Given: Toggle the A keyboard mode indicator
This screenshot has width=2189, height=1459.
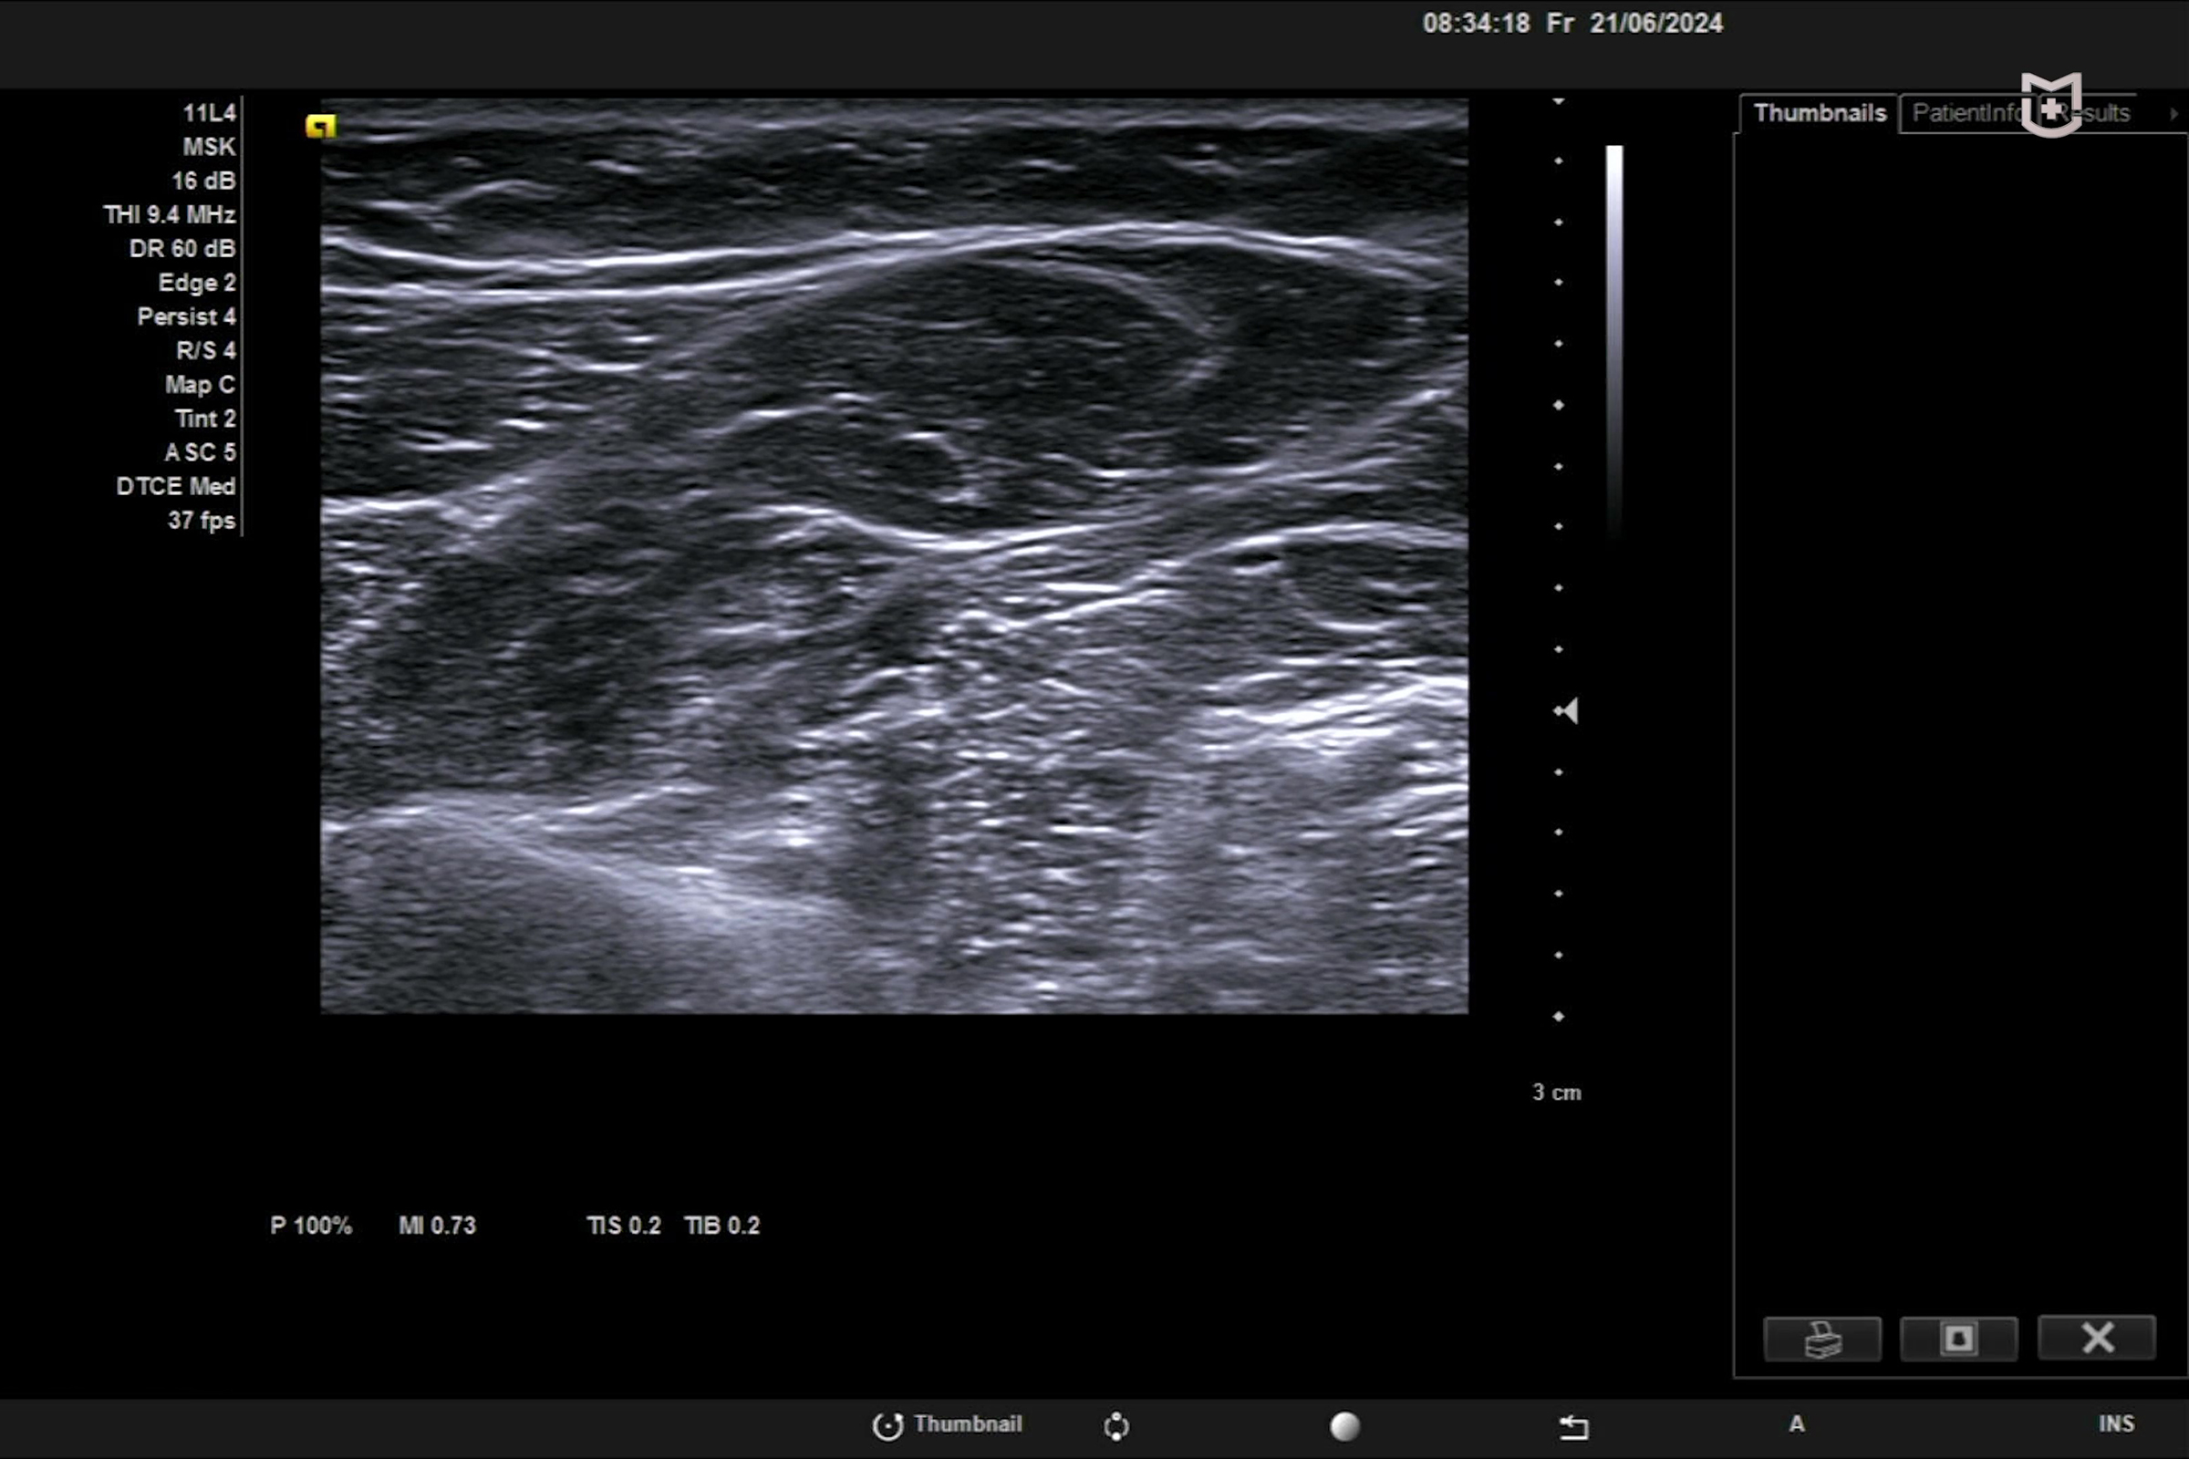Looking at the screenshot, I should click(x=1796, y=1423).
